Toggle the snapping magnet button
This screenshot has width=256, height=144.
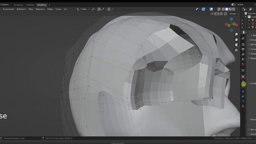coord(99,9)
